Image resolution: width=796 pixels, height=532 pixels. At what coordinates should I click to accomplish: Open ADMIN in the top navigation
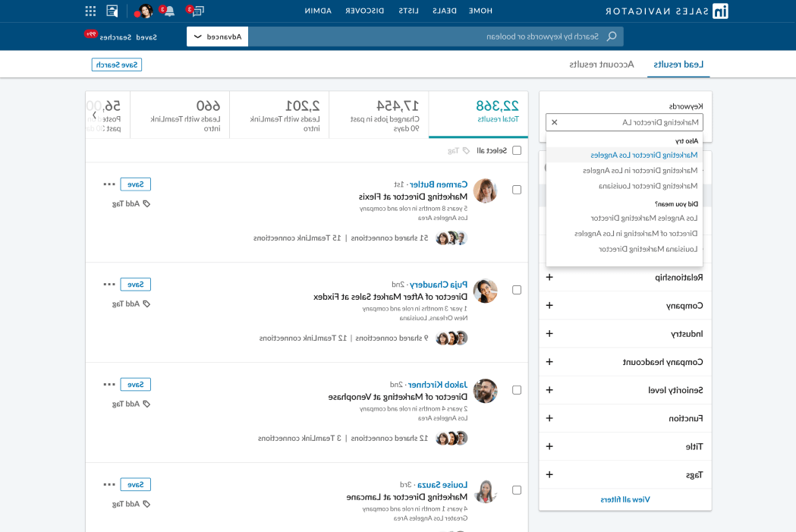tap(318, 11)
